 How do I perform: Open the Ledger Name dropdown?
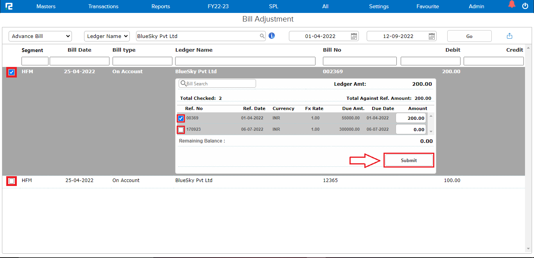(107, 36)
